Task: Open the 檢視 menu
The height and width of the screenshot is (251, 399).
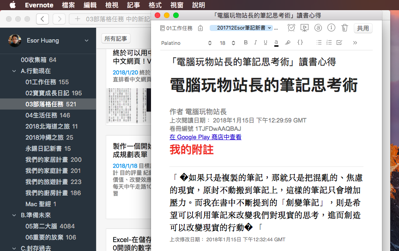Action: coord(112,5)
